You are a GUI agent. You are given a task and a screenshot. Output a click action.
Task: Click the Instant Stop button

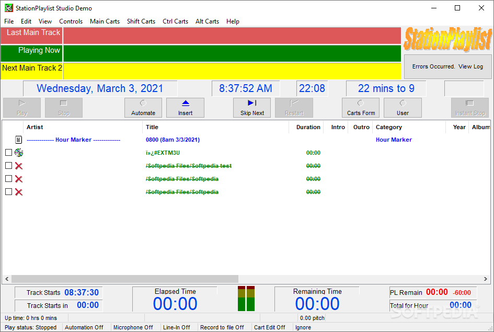point(470,108)
